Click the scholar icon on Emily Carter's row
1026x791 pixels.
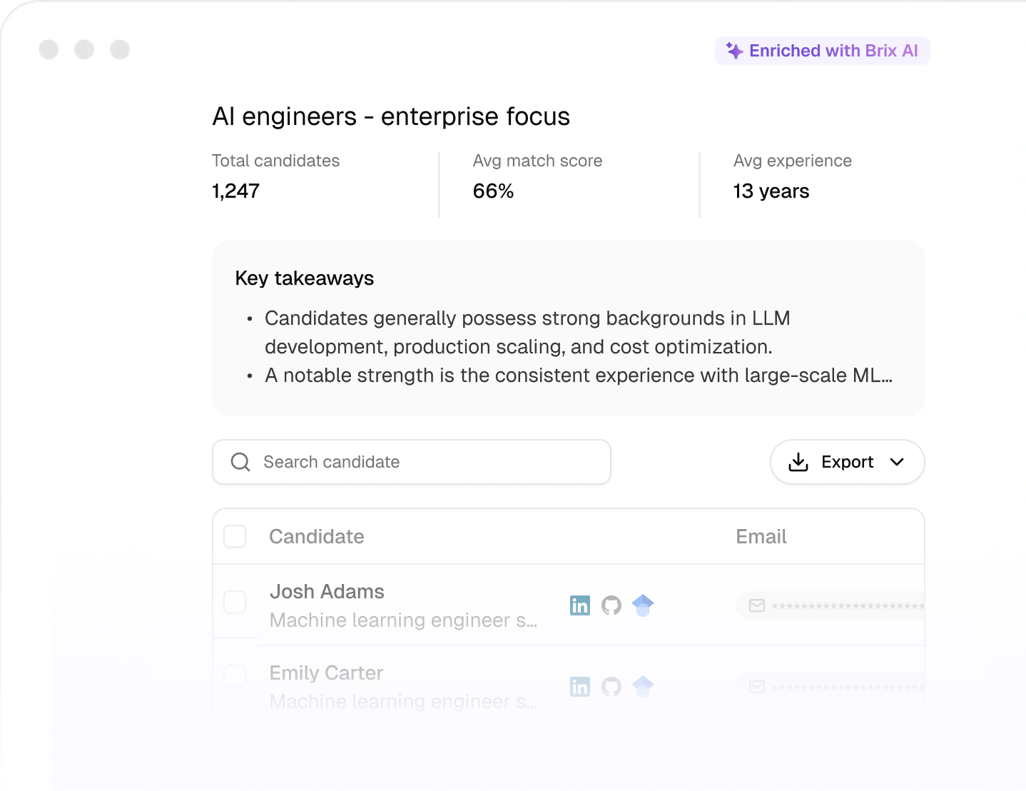coord(643,687)
